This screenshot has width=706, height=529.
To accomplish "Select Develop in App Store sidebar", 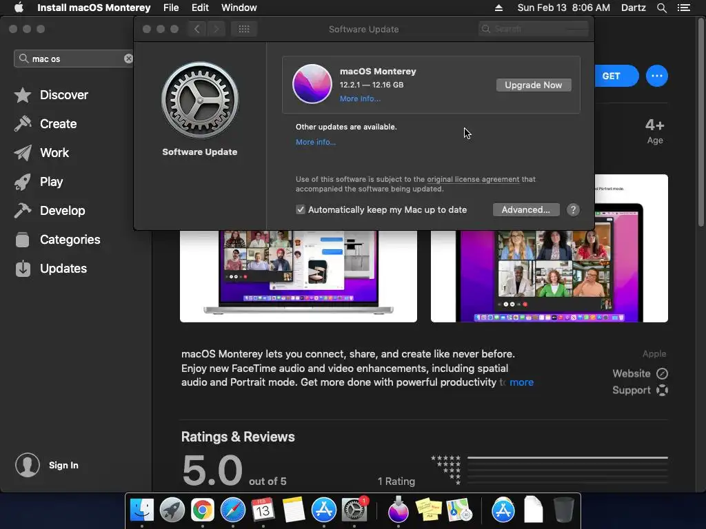I will pos(50,211).
